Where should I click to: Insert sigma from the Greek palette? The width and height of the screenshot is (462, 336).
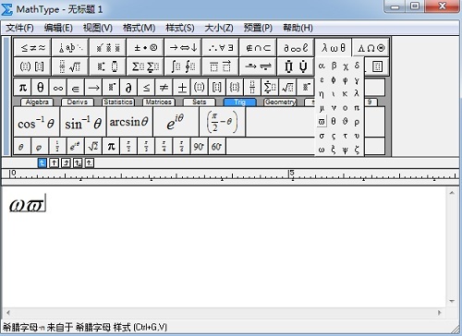322,136
